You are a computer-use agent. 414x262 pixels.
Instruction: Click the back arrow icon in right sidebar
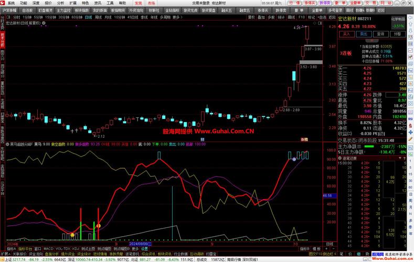(410, 17)
